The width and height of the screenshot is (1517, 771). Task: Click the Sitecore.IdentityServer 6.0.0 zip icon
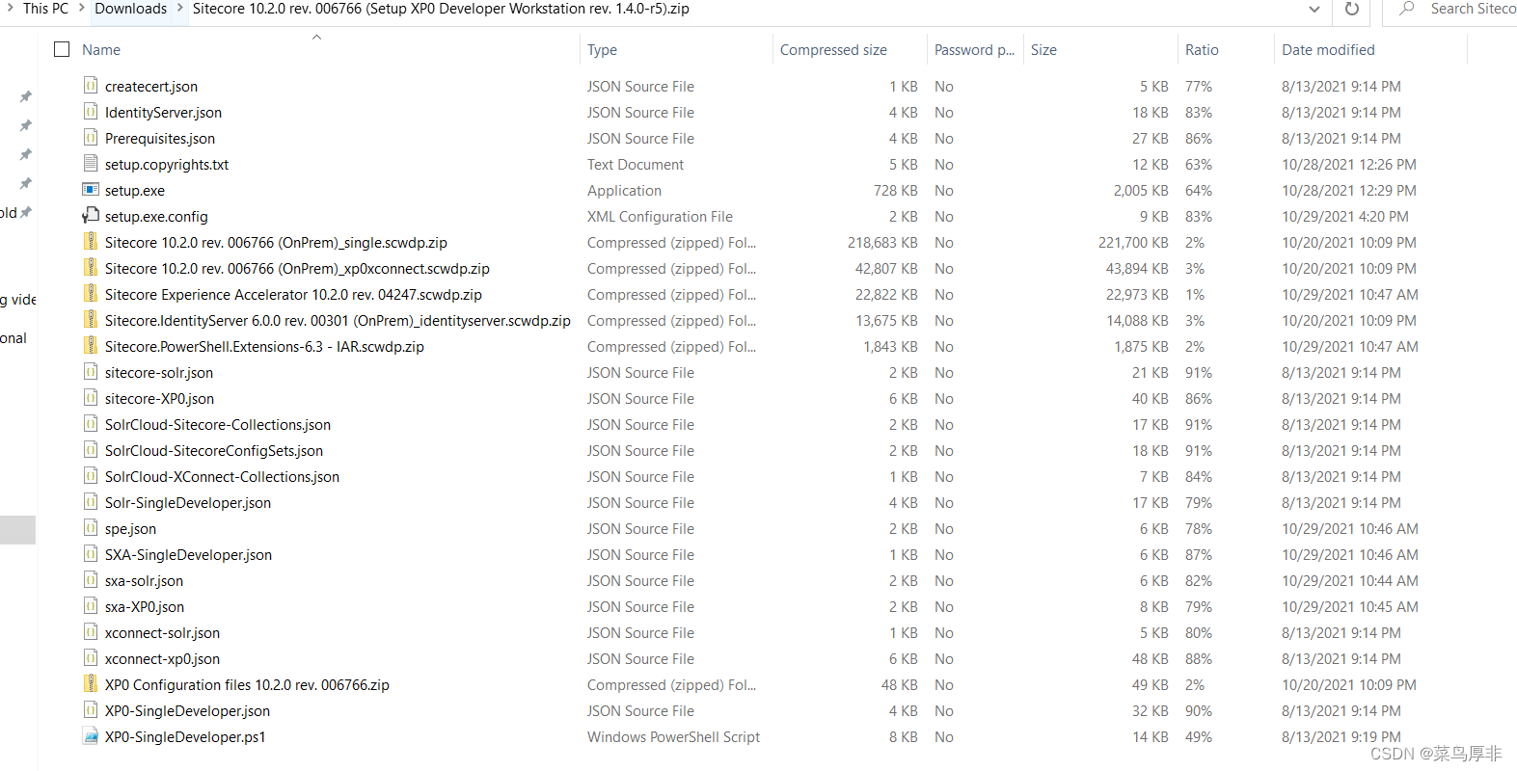(91, 319)
